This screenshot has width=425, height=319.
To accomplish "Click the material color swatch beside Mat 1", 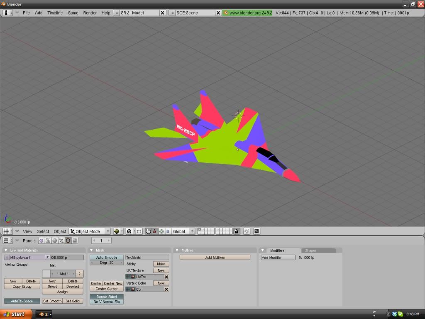I will point(46,274).
